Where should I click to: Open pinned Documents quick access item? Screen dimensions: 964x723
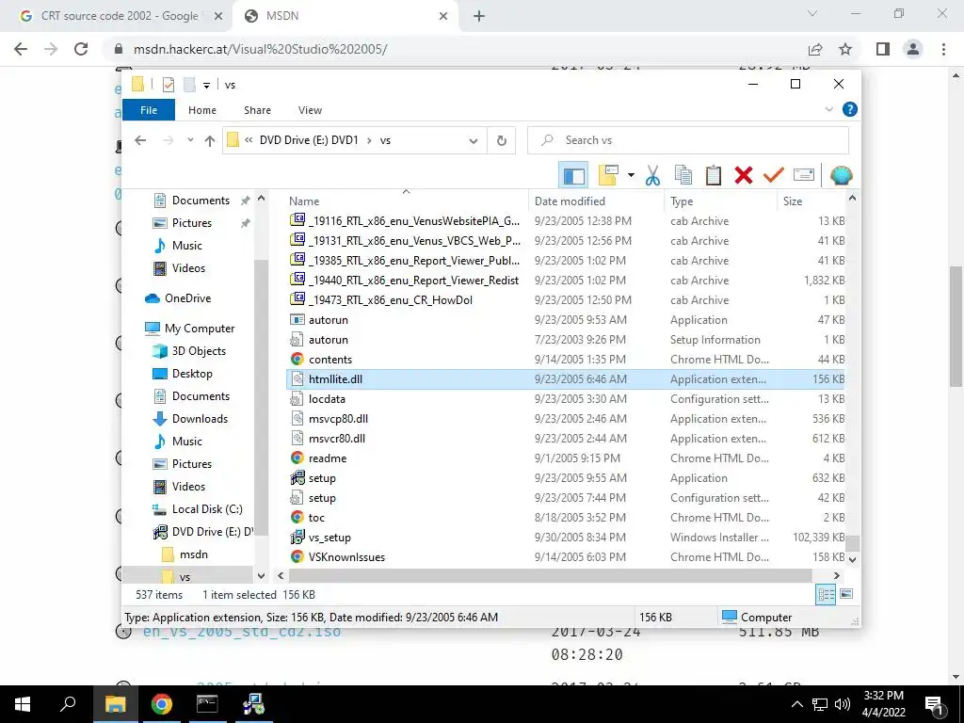(201, 201)
